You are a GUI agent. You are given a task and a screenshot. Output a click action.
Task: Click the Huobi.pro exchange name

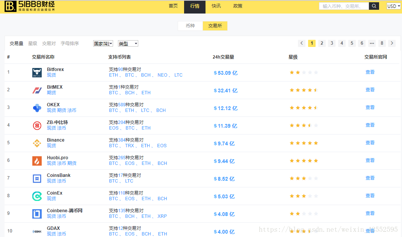[x=57, y=158]
